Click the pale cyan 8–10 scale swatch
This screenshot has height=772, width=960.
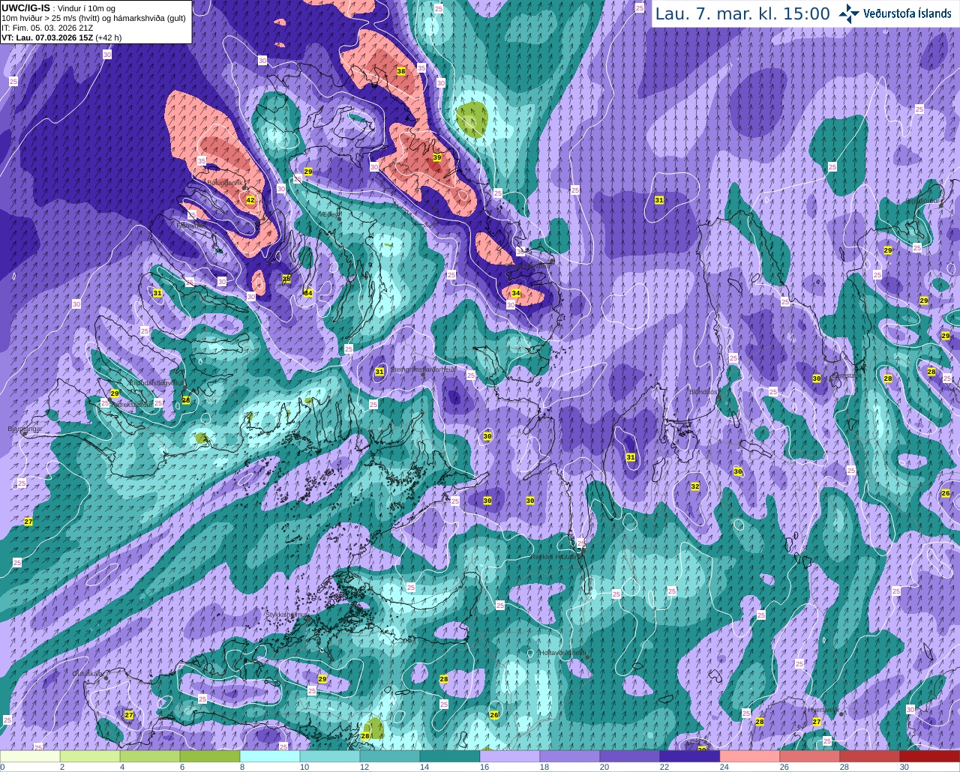[270, 756]
